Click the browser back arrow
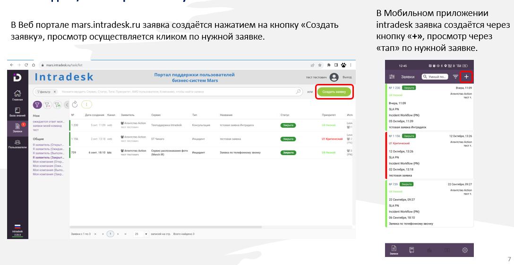The image size is (514, 265). click(12, 65)
